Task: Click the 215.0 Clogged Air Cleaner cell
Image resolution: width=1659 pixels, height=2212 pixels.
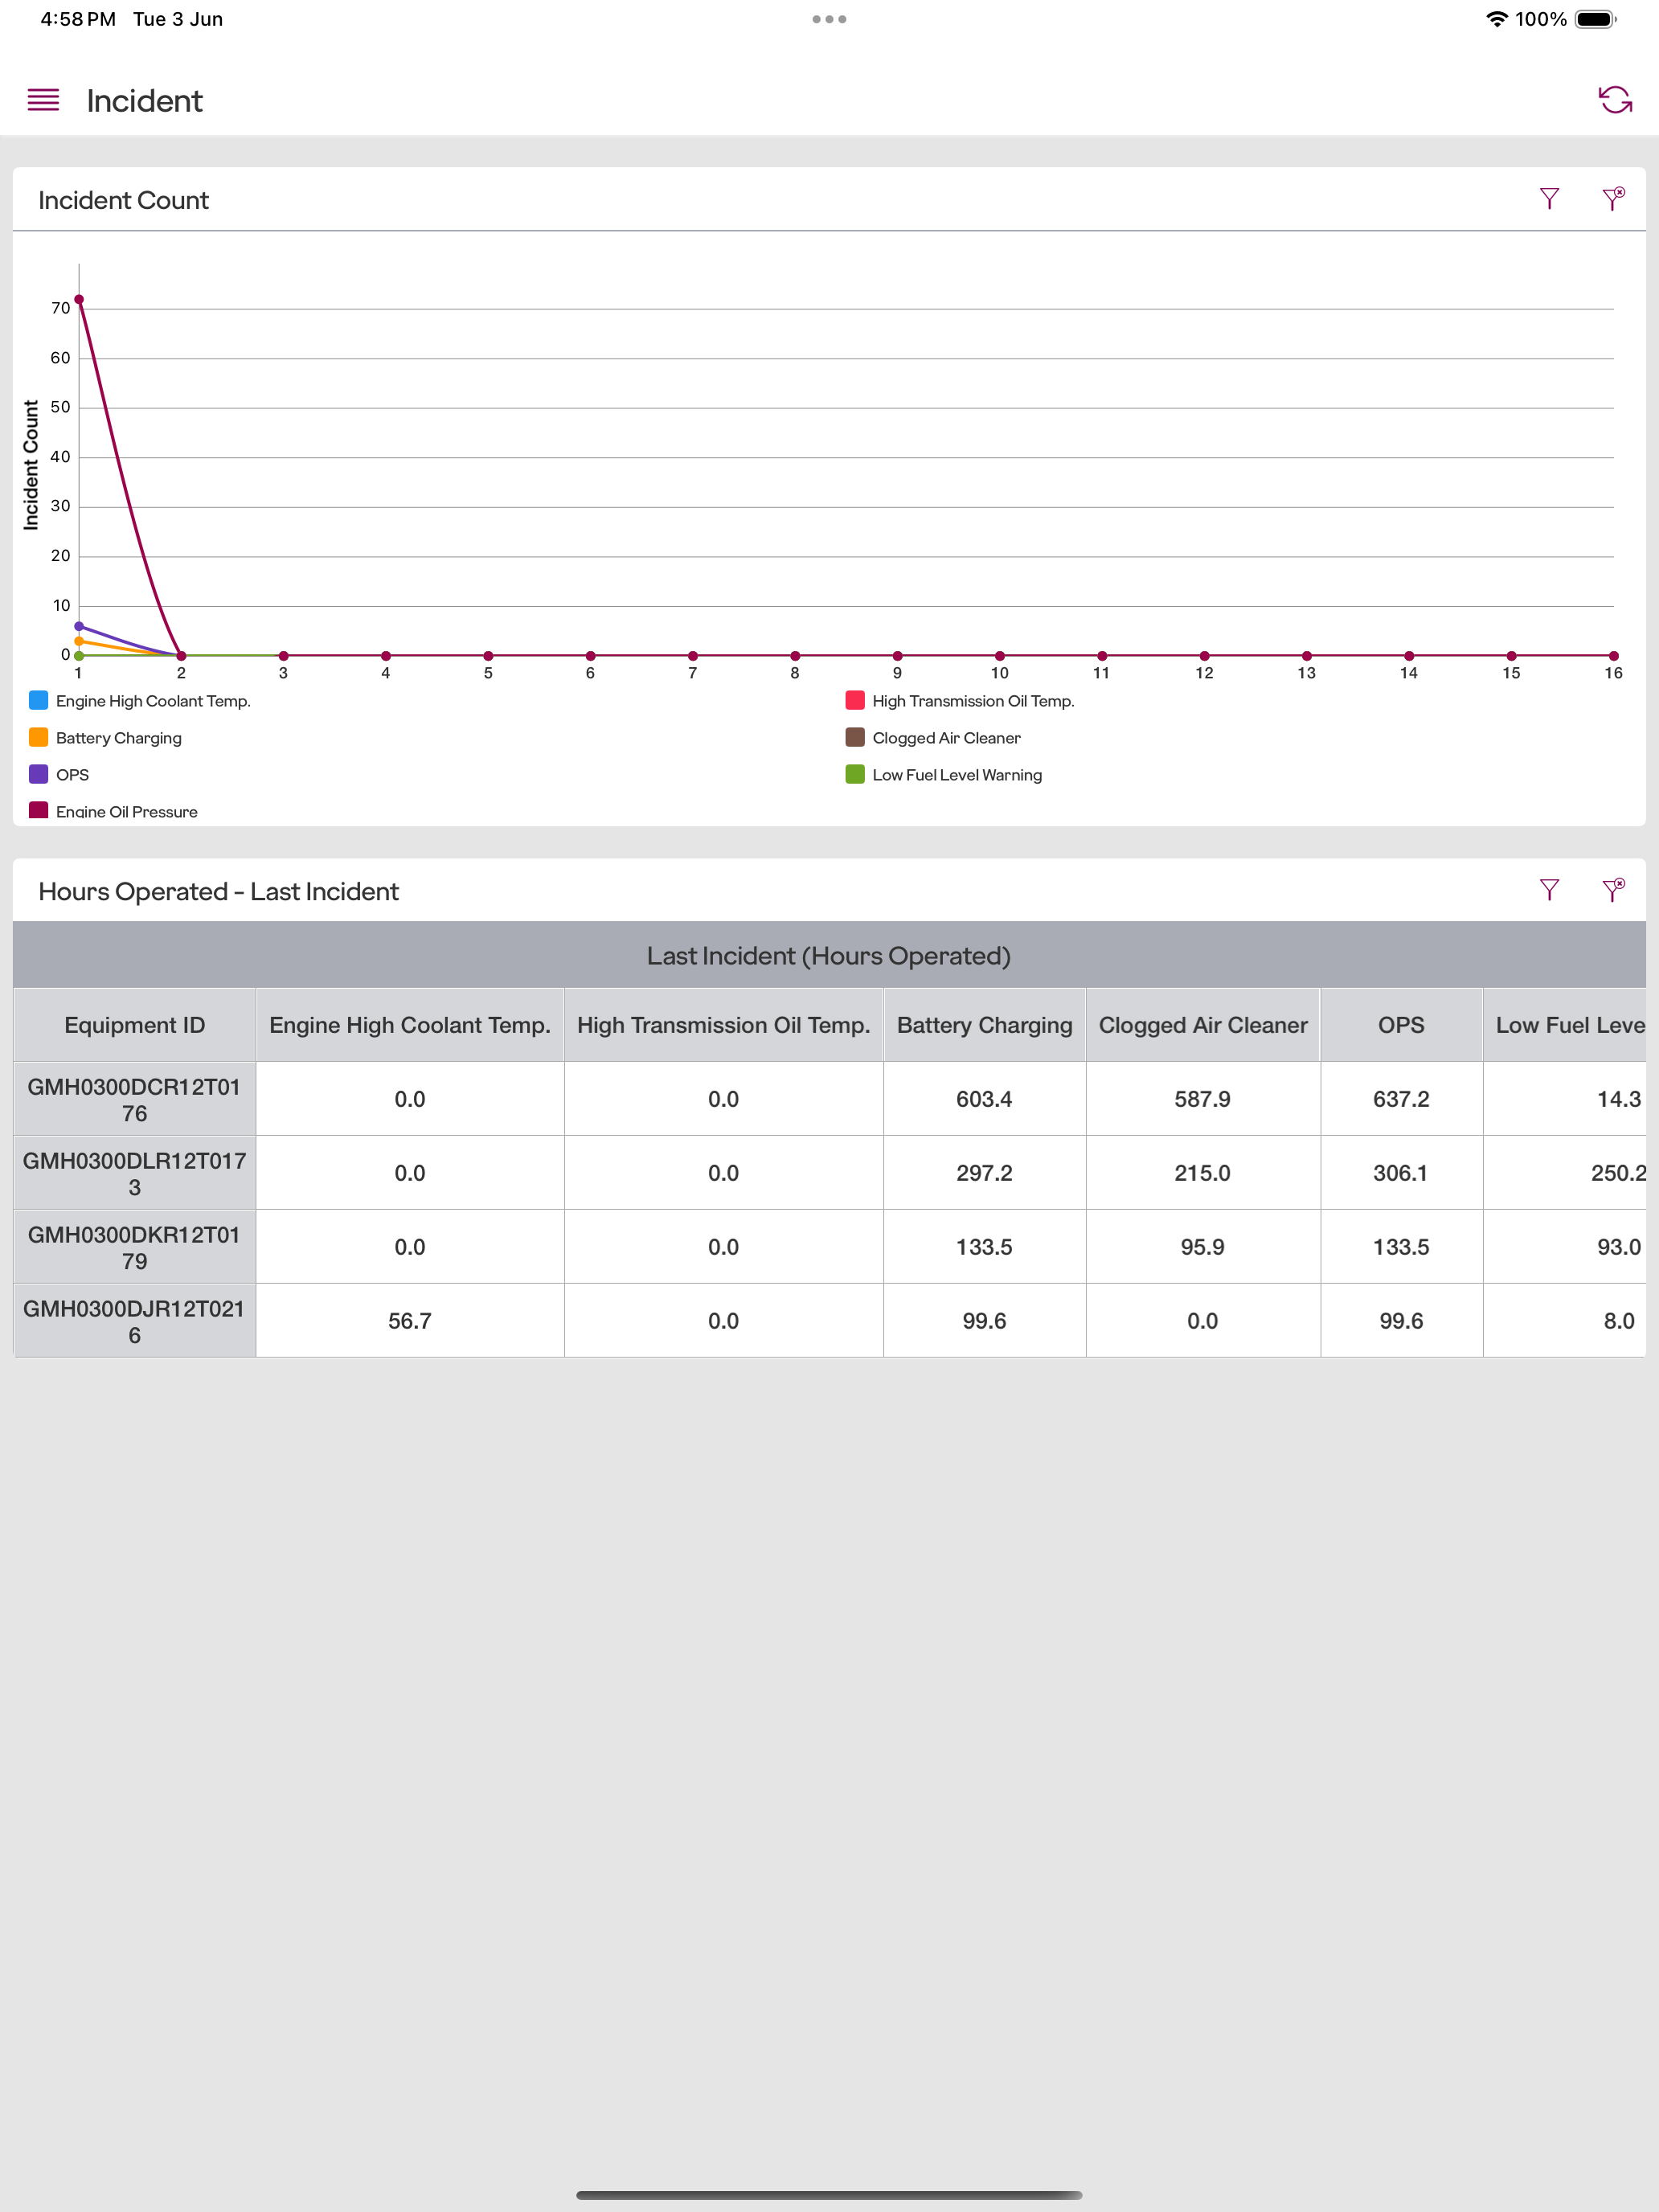Action: pyautogui.click(x=1203, y=1173)
